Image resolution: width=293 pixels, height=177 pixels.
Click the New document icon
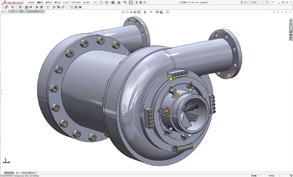click(101, 2)
